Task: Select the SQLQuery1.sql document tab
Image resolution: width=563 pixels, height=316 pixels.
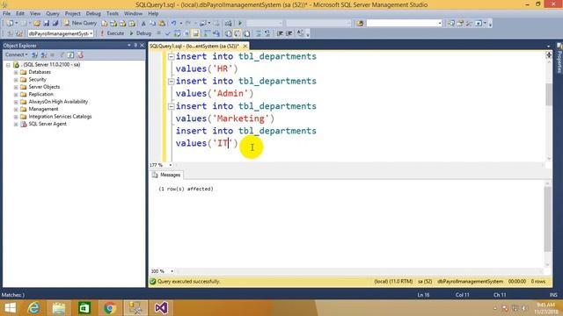Action: pos(194,47)
